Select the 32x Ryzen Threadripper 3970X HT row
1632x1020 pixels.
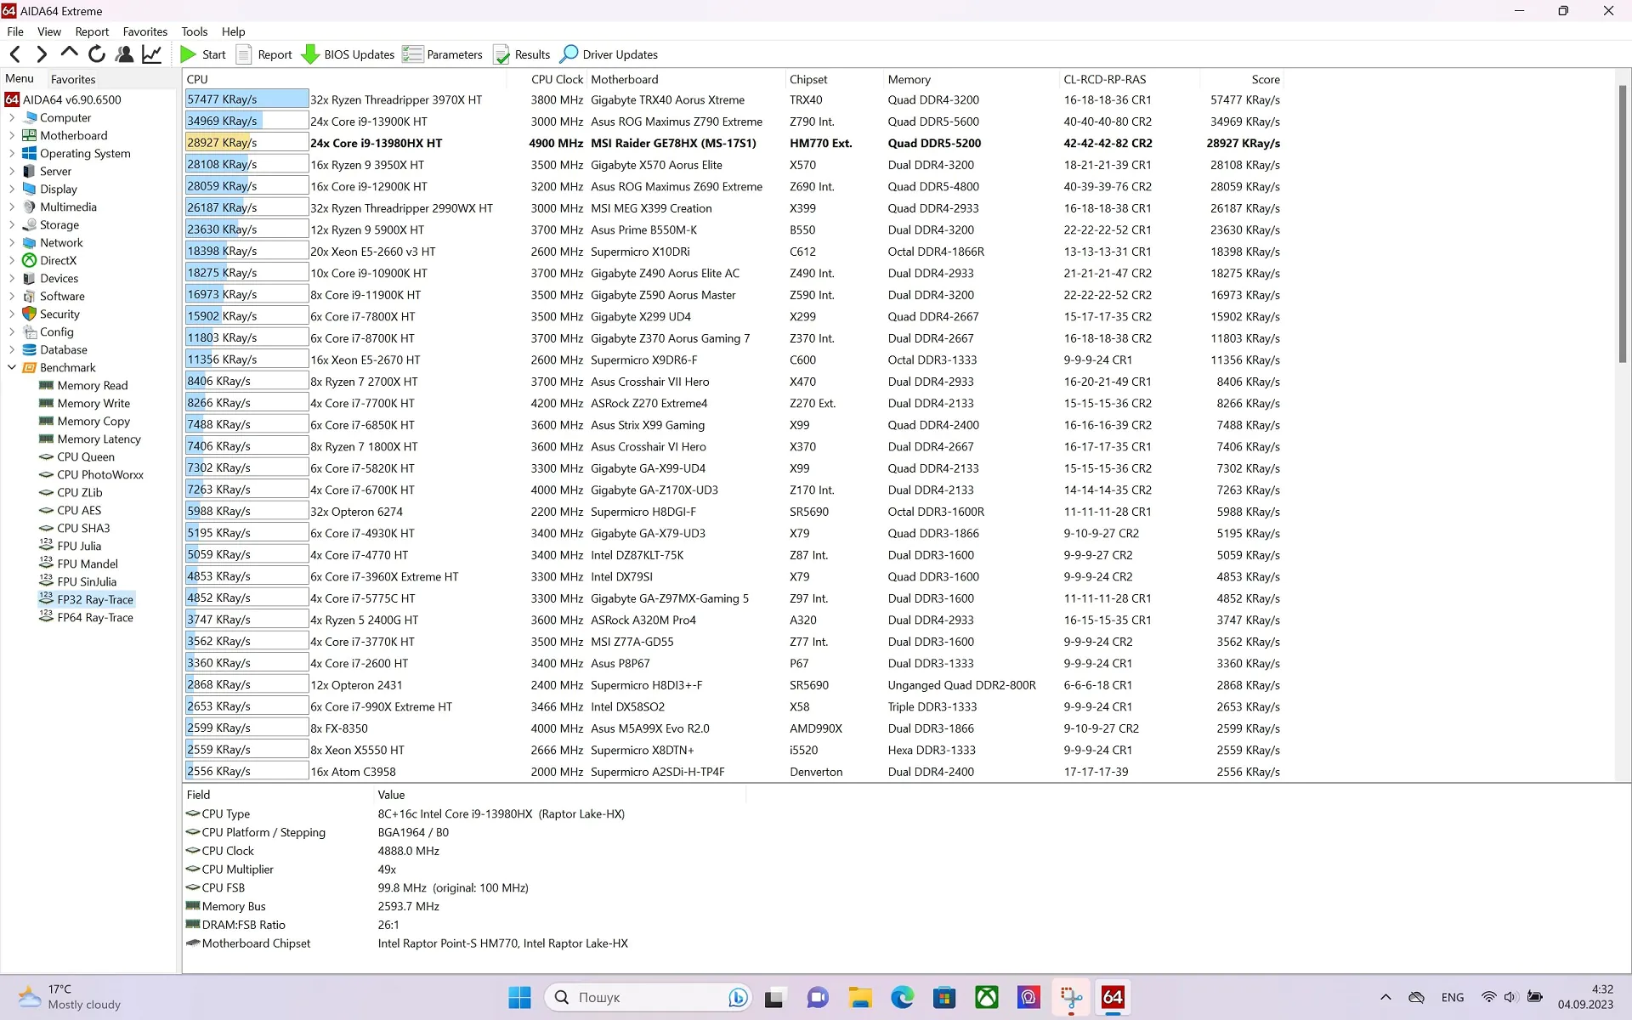[x=733, y=99]
